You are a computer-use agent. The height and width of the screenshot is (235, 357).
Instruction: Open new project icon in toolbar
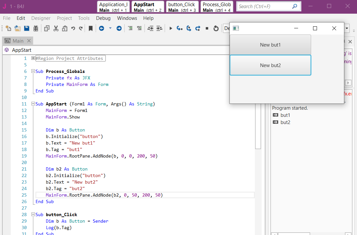pyautogui.click(x=8, y=29)
